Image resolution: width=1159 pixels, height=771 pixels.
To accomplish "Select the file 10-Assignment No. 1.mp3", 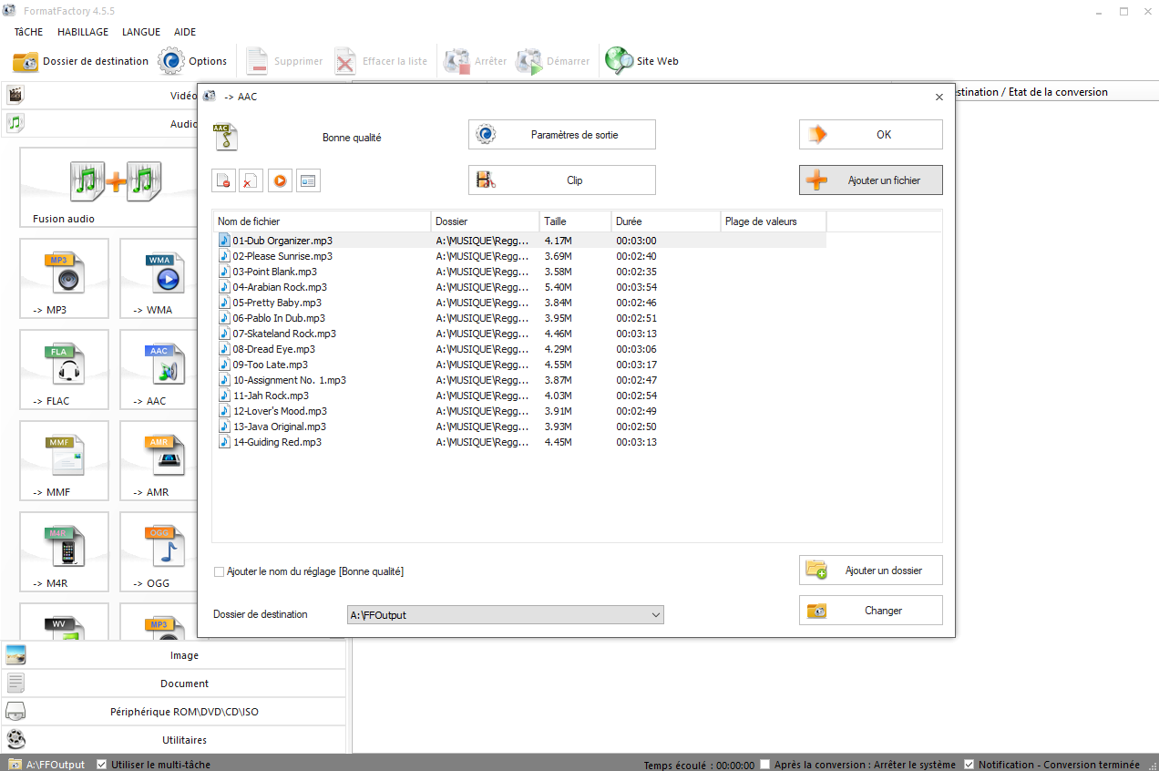I will (x=520, y=380).
